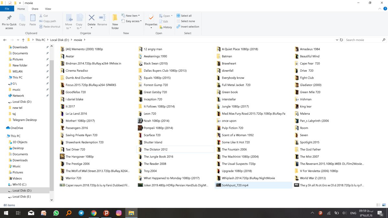This screenshot has width=388, height=218.
Task: Open WhatsApp from the taskbar
Action: (56, 213)
